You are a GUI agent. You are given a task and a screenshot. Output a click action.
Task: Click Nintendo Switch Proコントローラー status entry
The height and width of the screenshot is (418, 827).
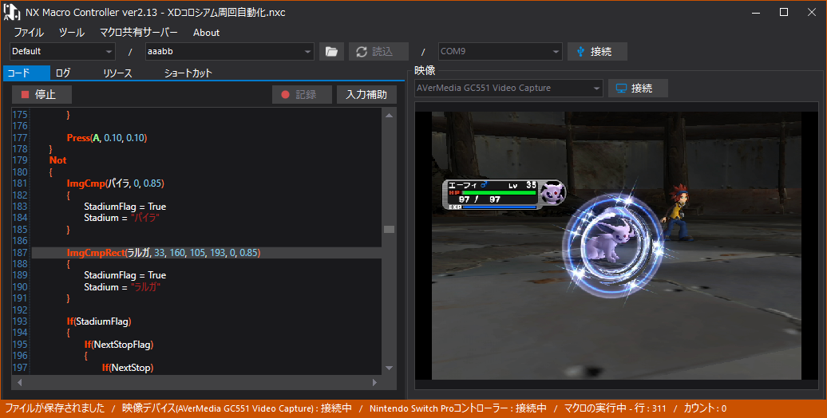(458, 408)
